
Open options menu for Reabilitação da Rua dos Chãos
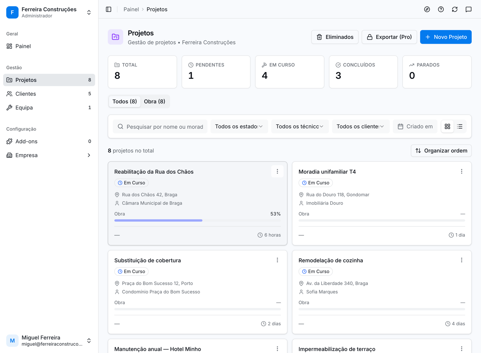[277, 172]
